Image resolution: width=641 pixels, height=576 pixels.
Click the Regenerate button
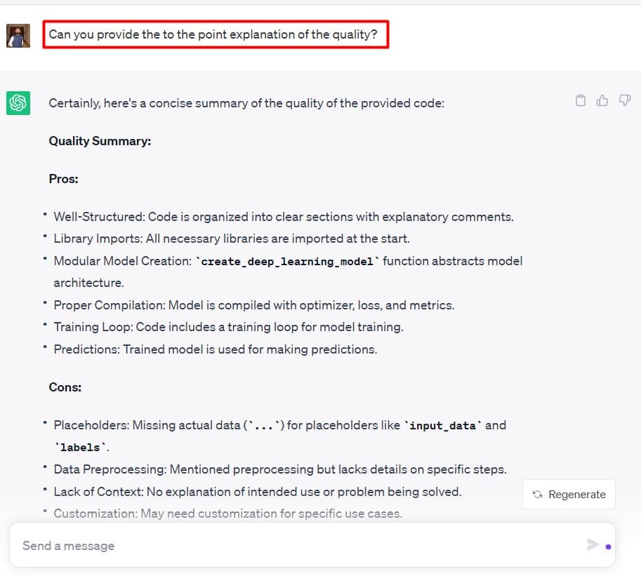pos(569,495)
